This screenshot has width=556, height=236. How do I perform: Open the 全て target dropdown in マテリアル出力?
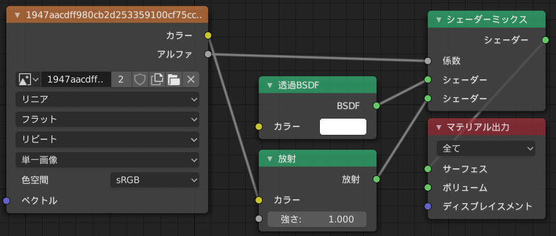(x=486, y=149)
